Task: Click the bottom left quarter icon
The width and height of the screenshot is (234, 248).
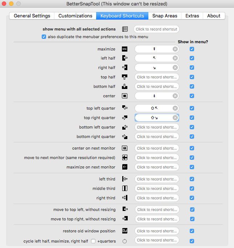Action: 125,127
